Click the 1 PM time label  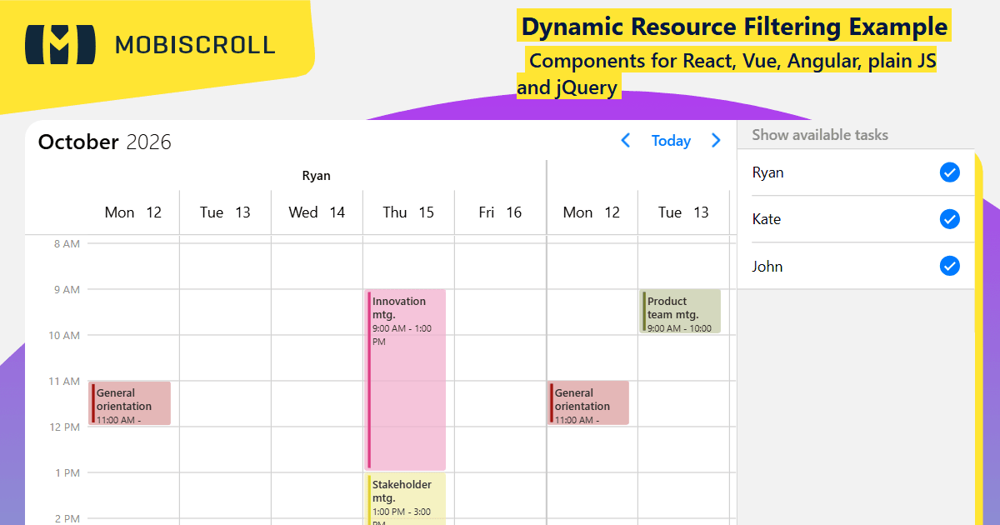[x=67, y=473]
